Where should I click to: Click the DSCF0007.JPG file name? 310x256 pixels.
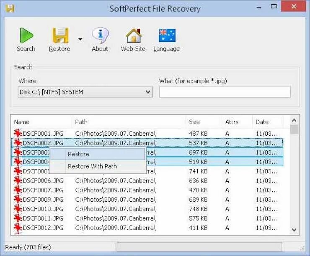coord(43,190)
